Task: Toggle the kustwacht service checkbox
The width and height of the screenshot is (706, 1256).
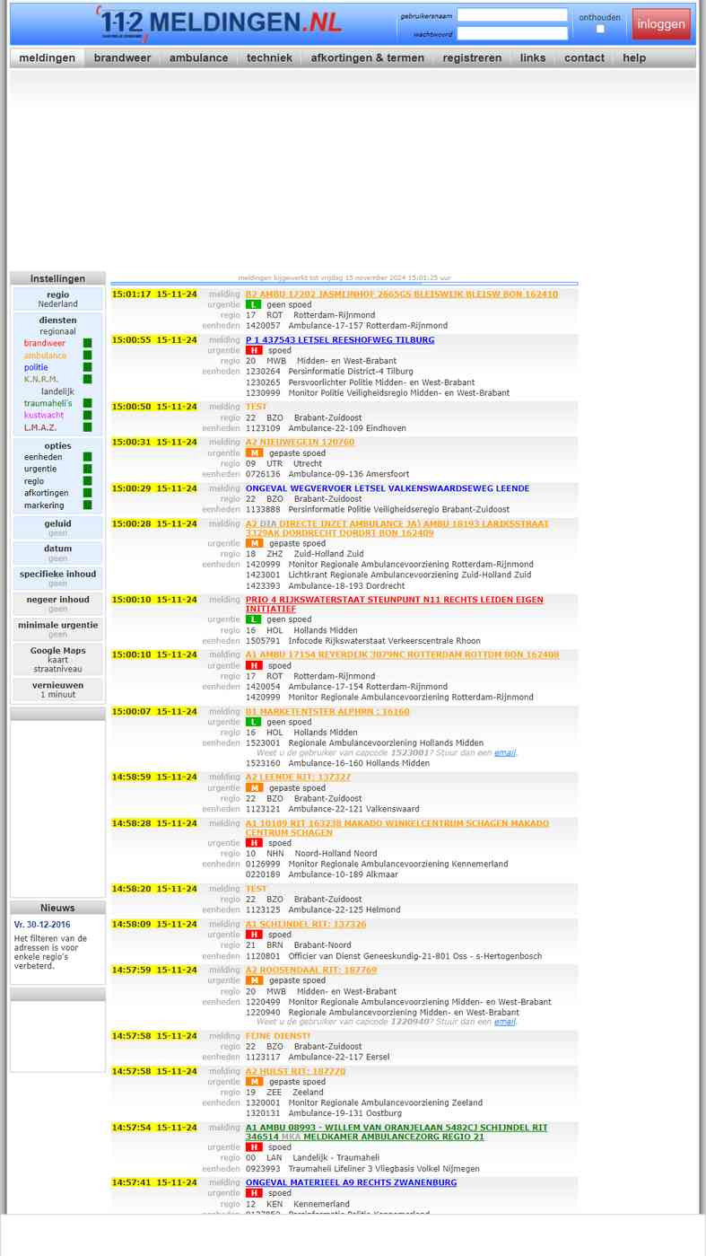Action: coord(88,415)
